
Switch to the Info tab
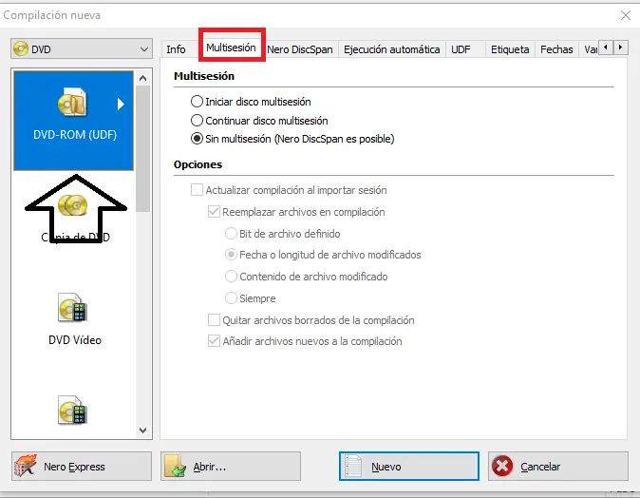point(176,49)
